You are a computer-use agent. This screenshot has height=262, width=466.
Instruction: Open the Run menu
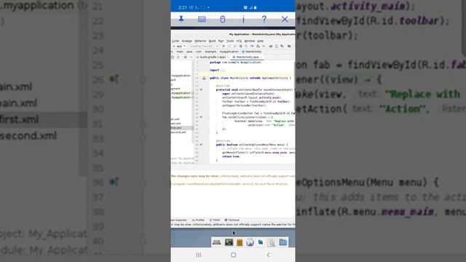tap(221, 41)
